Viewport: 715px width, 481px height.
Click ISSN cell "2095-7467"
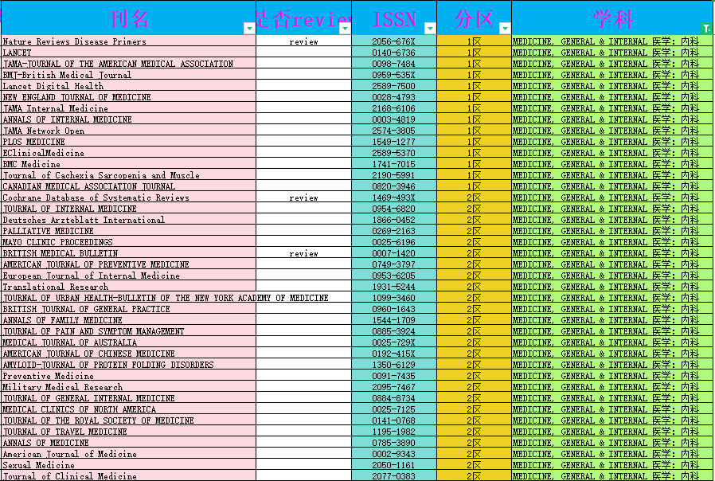click(x=394, y=387)
